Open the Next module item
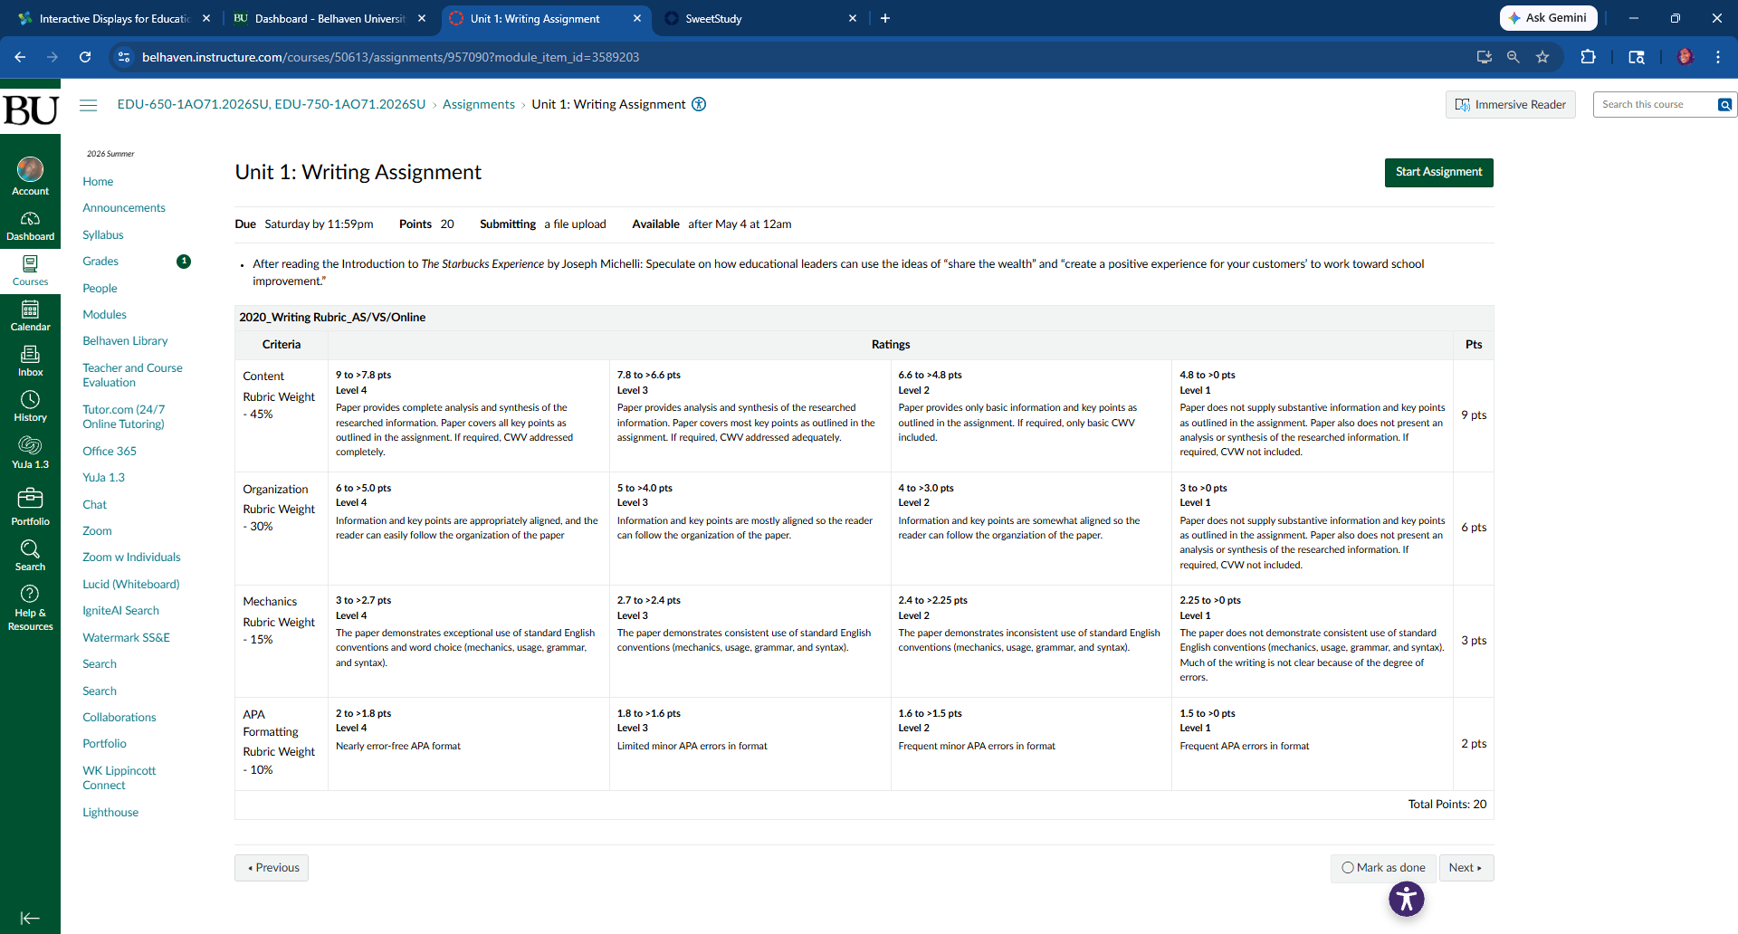 [1466, 867]
